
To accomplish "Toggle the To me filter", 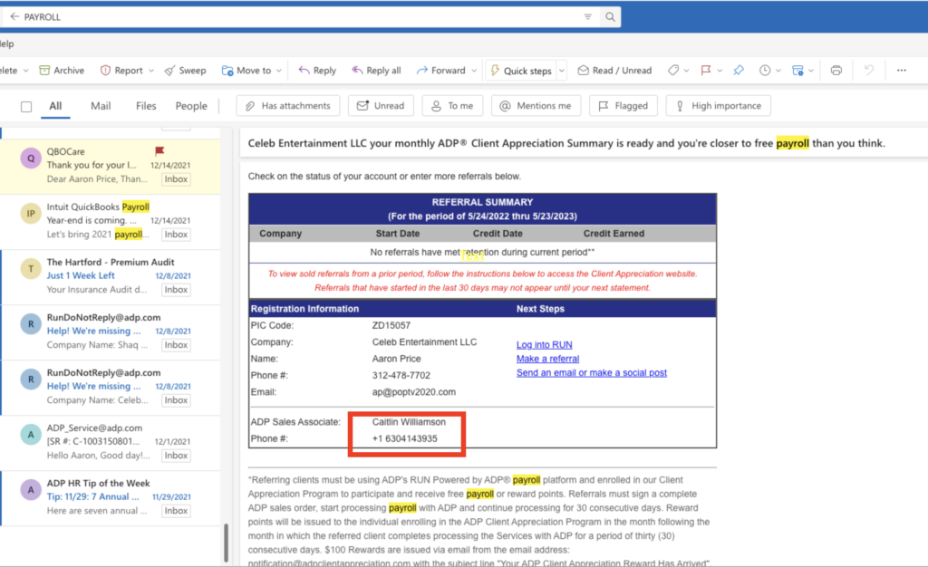I will point(452,106).
